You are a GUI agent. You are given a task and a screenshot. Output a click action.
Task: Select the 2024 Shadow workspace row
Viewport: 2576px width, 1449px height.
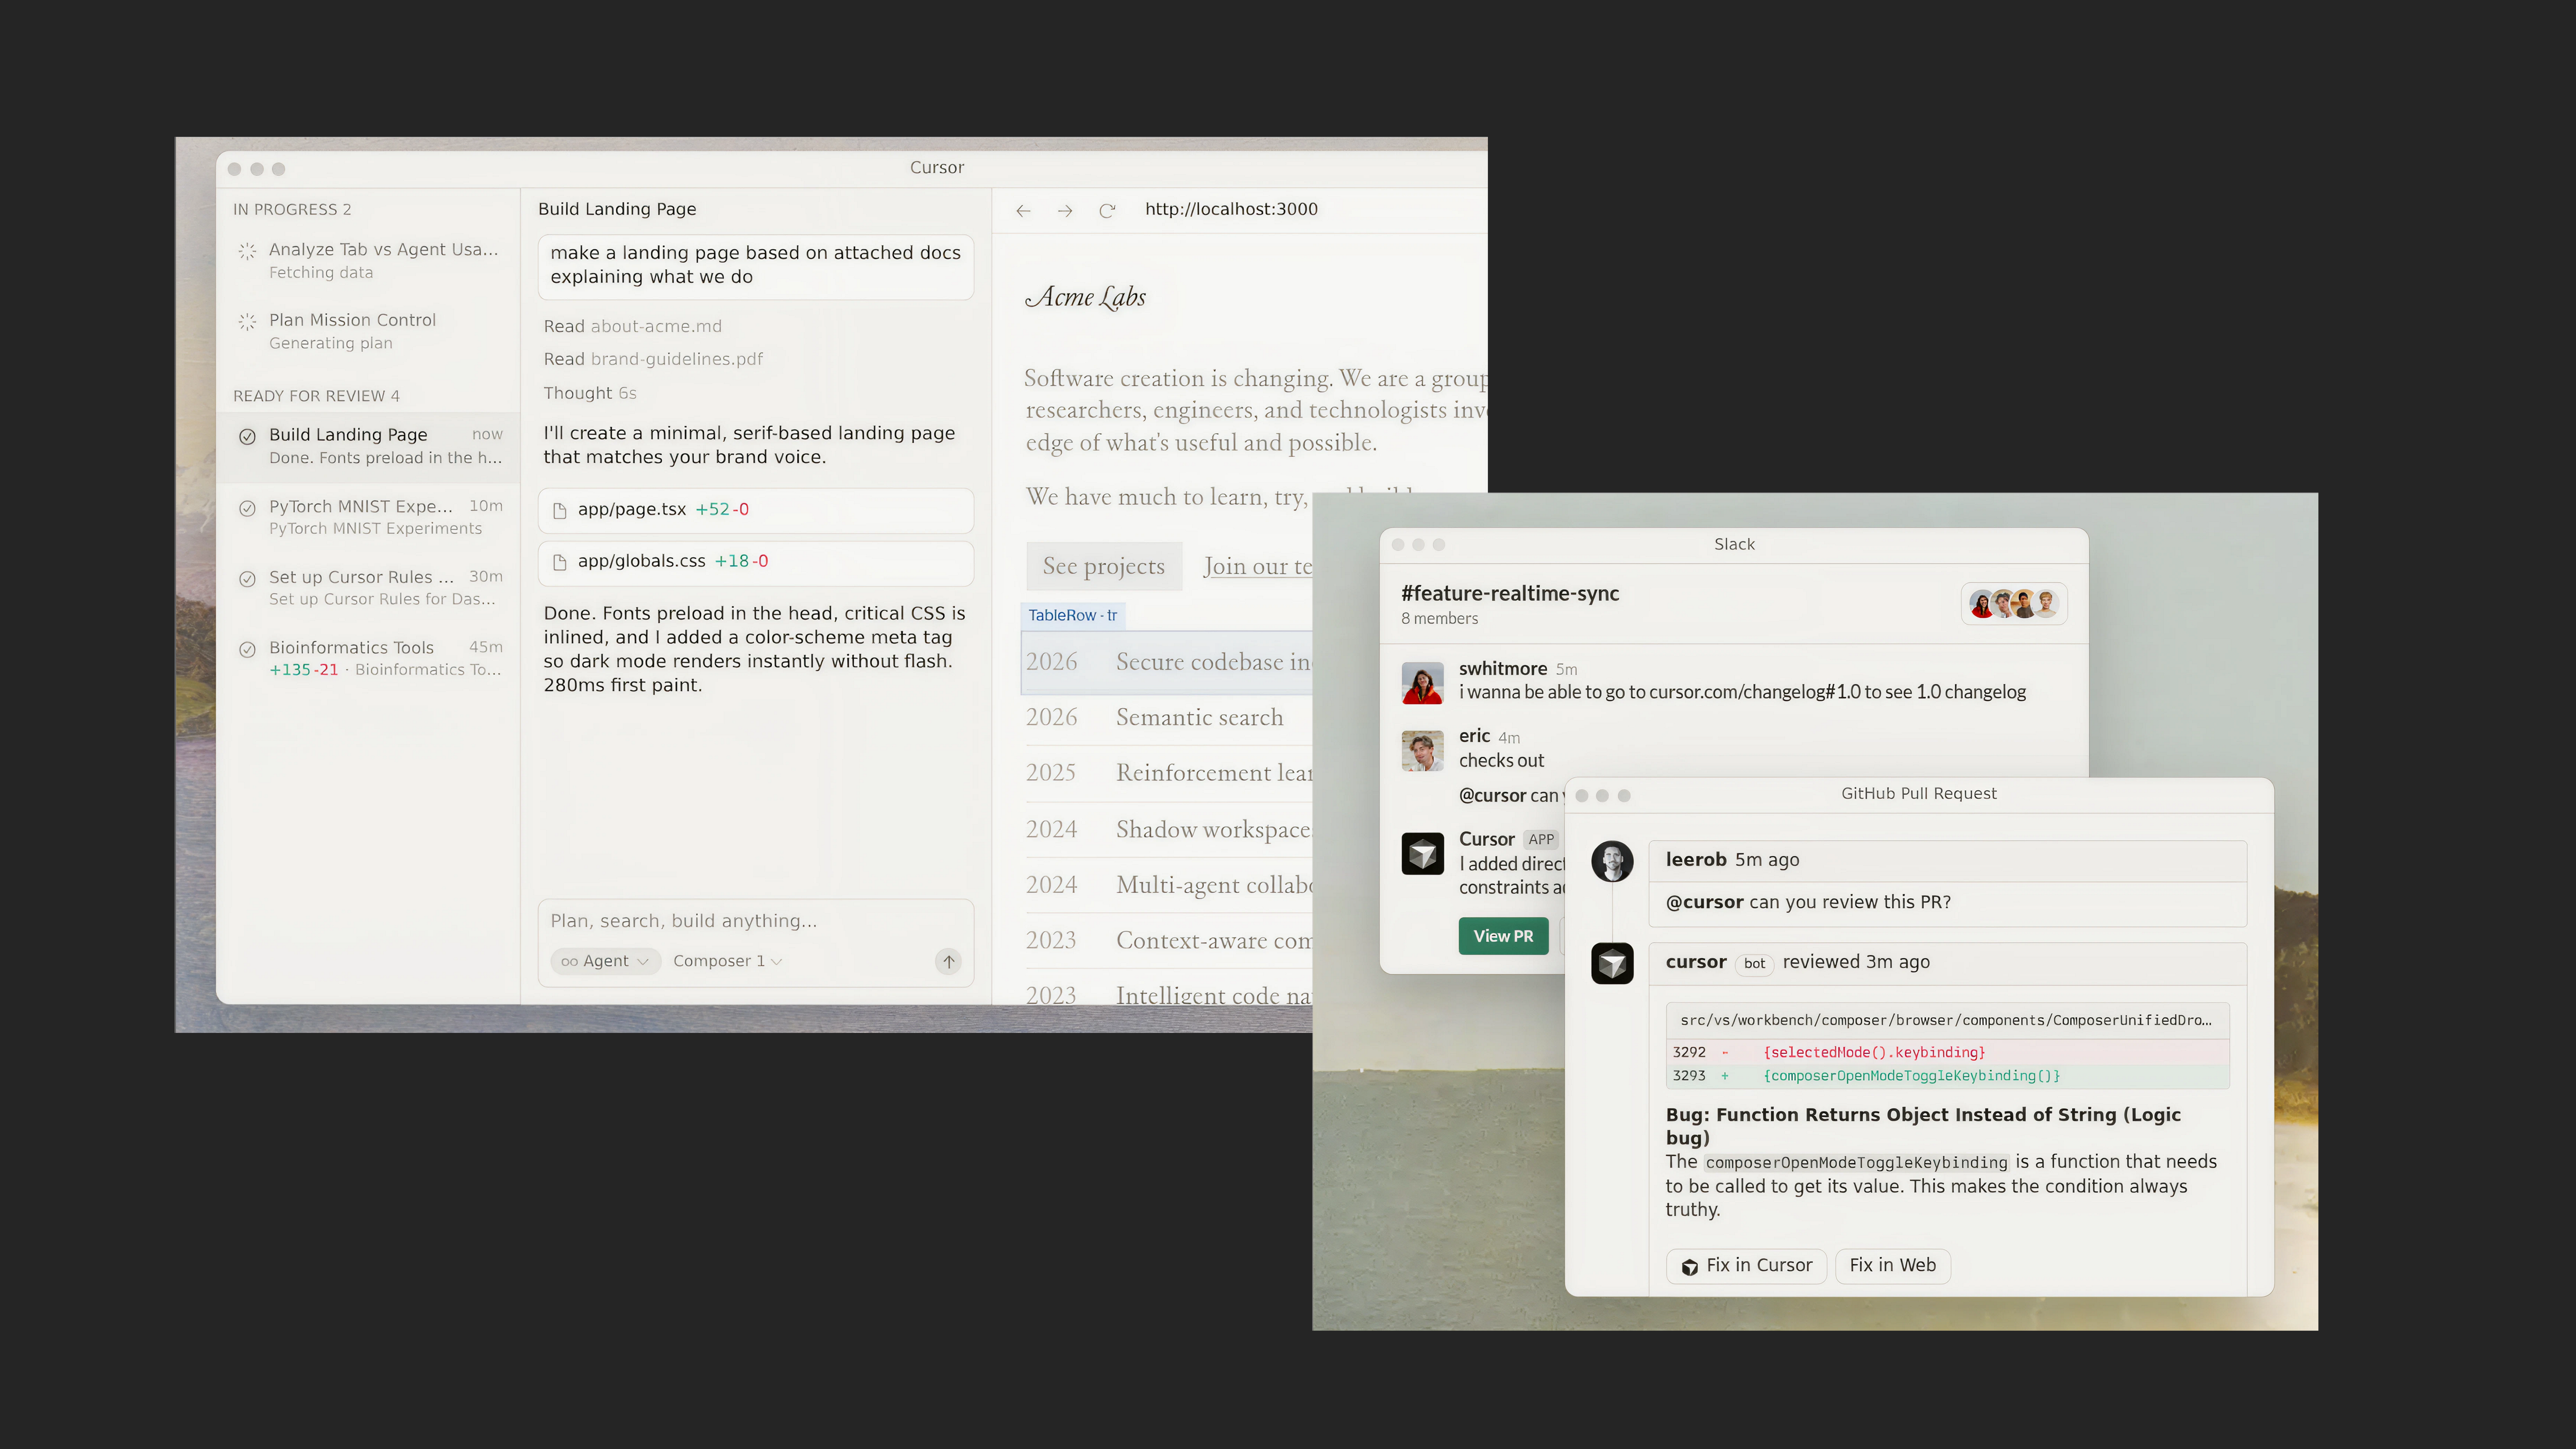click(x=1168, y=830)
